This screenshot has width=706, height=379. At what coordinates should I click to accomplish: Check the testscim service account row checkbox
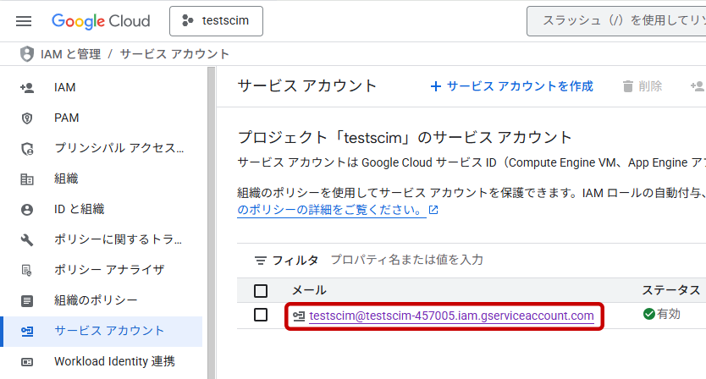click(261, 315)
